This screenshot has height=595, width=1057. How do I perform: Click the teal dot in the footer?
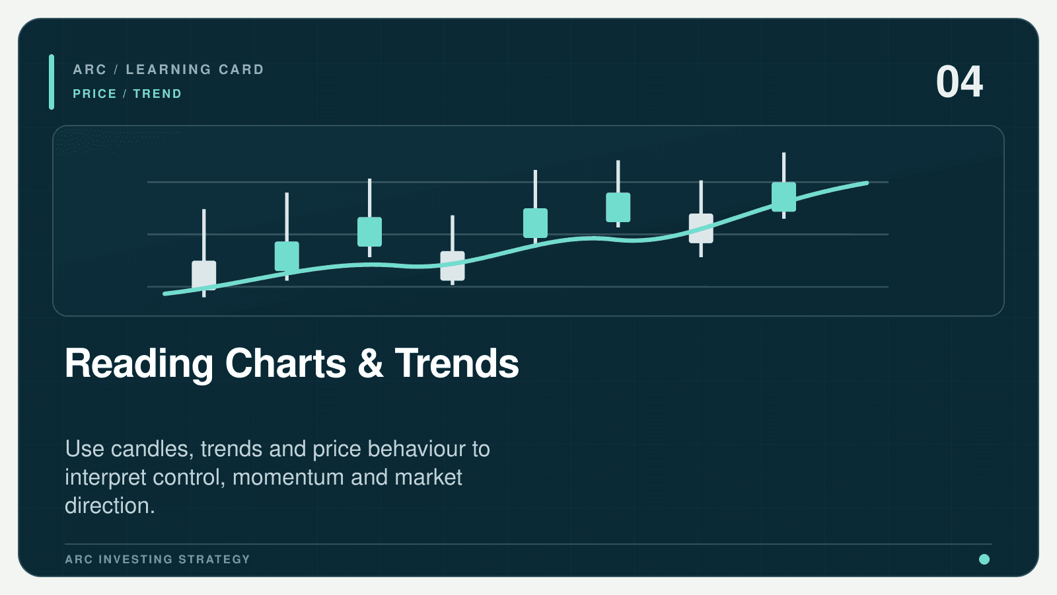[x=984, y=559]
